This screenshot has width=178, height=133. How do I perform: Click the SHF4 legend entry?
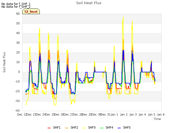(x=107, y=128)
